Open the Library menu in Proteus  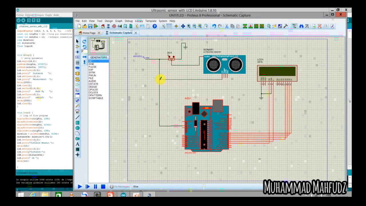[139, 21]
